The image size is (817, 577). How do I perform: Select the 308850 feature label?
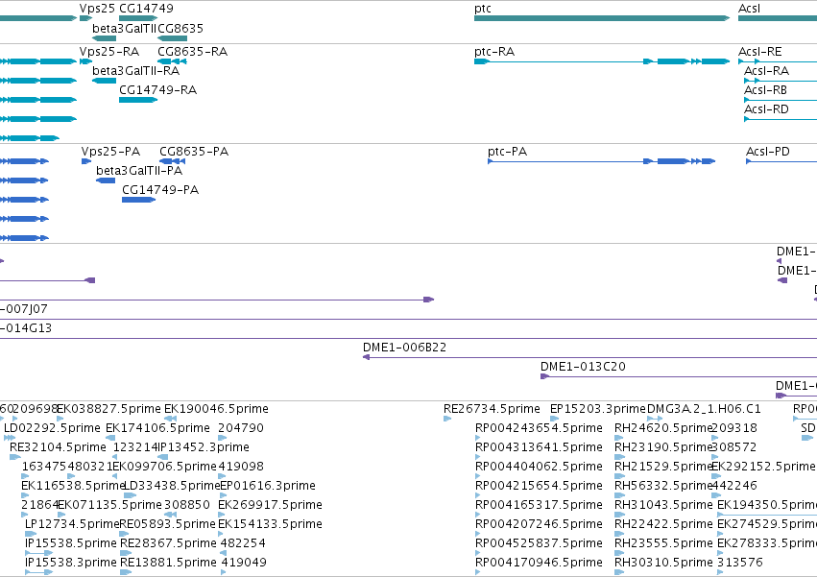click(187, 506)
